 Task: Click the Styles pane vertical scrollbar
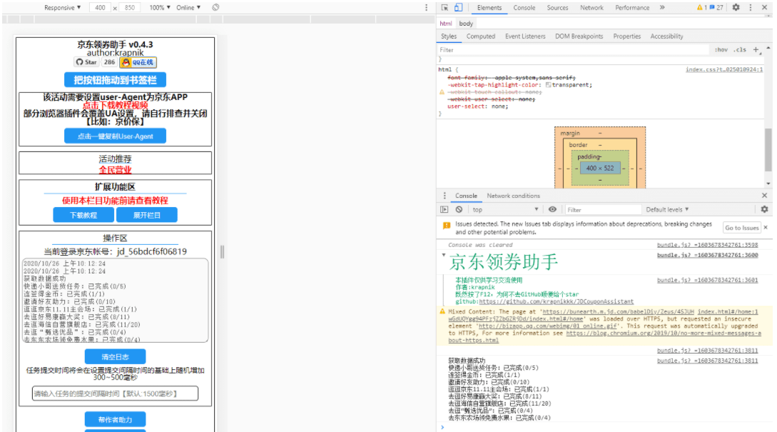point(768,149)
